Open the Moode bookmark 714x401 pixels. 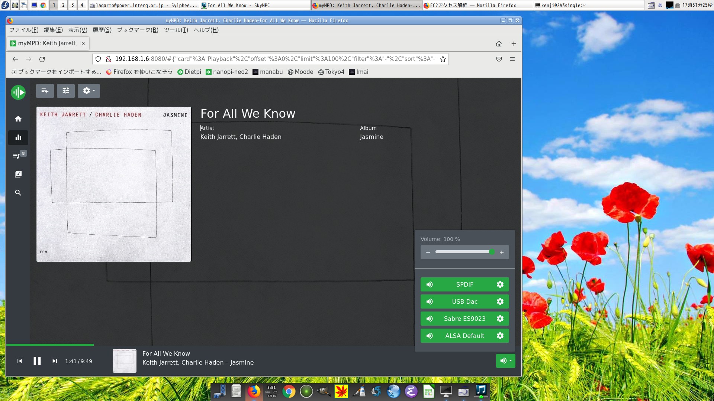[300, 72]
